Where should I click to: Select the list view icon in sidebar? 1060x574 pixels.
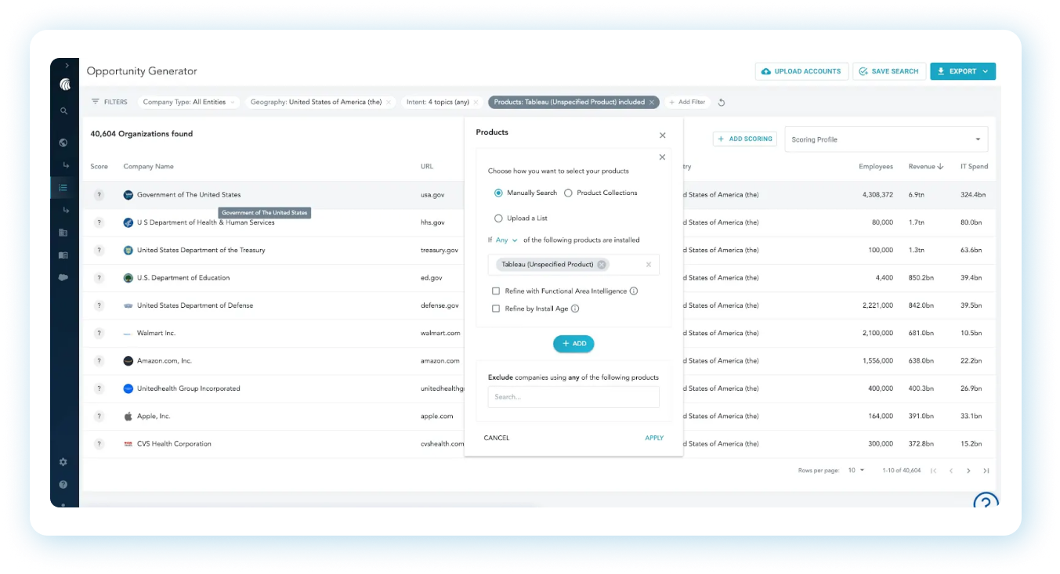tap(63, 187)
